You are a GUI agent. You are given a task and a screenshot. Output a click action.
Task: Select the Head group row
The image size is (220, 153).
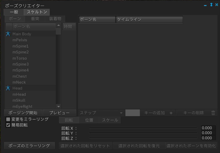click(31, 88)
